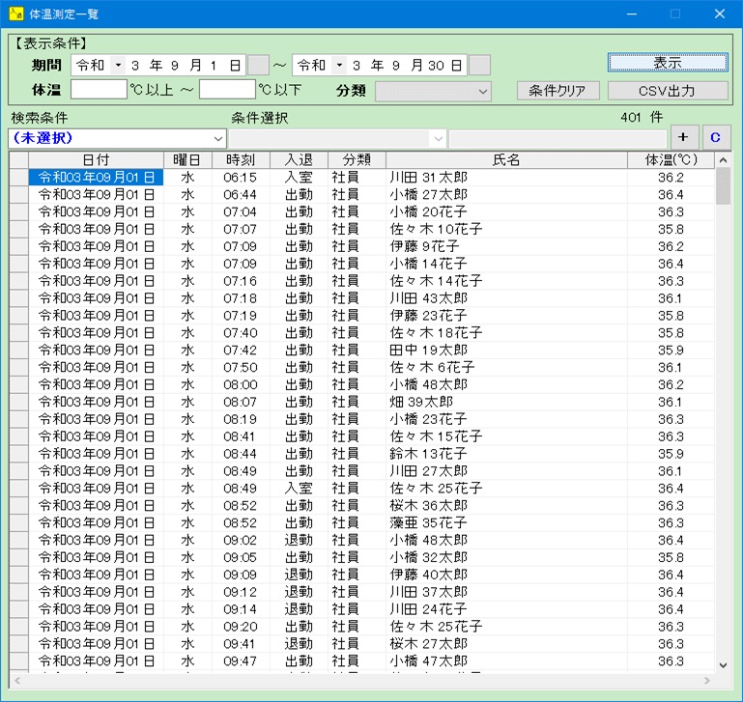Click the blue C clear button
The height and width of the screenshot is (702, 743).
click(x=716, y=137)
